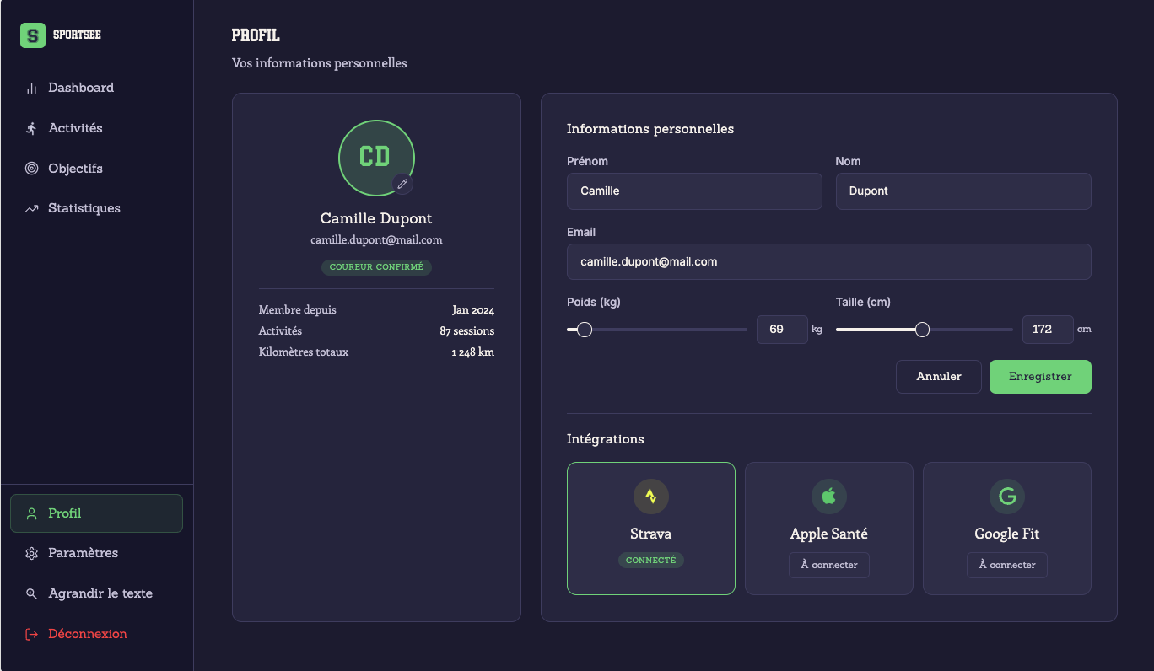Click the Poids slider handle

point(584,330)
